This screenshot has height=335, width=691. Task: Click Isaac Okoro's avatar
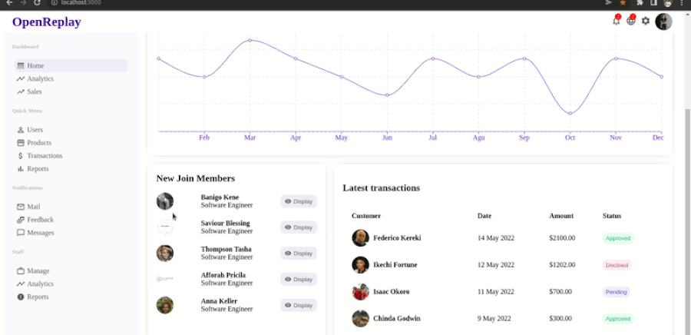[361, 292]
